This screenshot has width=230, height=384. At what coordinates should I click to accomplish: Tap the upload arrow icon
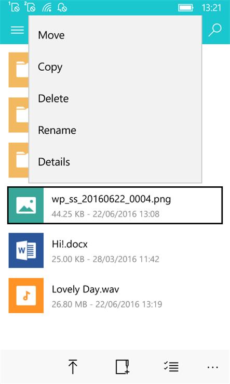click(x=73, y=367)
